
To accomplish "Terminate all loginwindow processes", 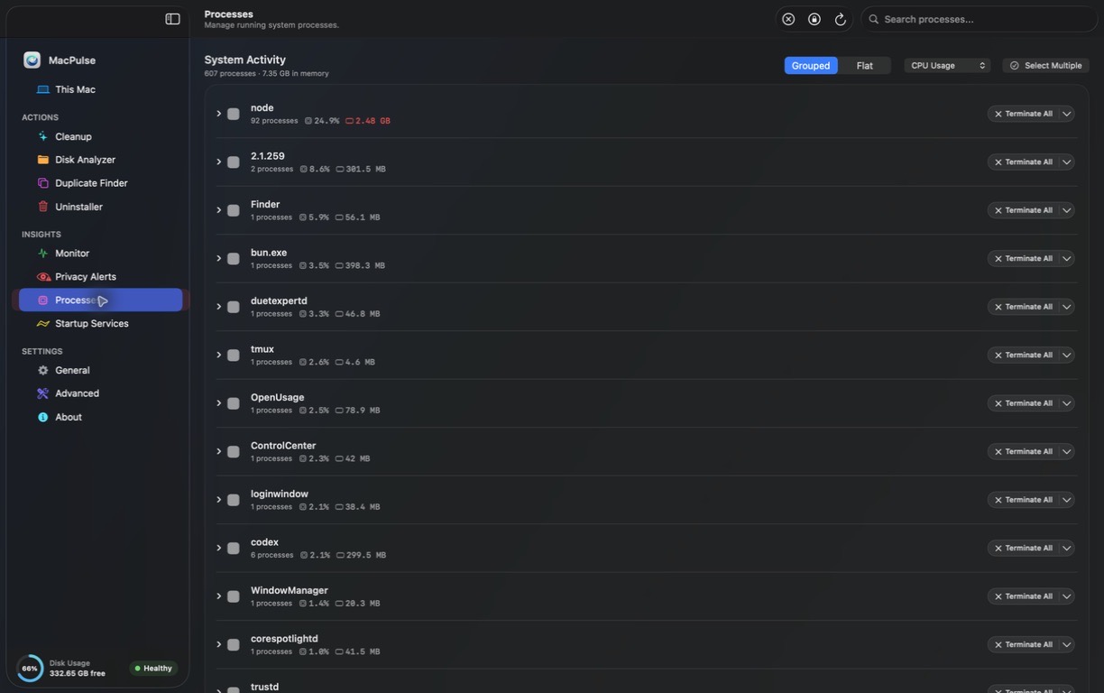I will (1023, 500).
